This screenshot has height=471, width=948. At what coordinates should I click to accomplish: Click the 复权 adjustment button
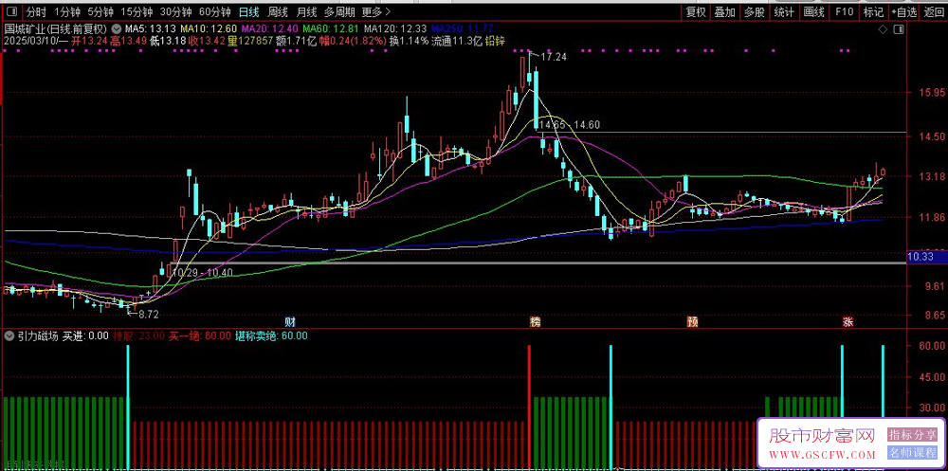(x=696, y=11)
